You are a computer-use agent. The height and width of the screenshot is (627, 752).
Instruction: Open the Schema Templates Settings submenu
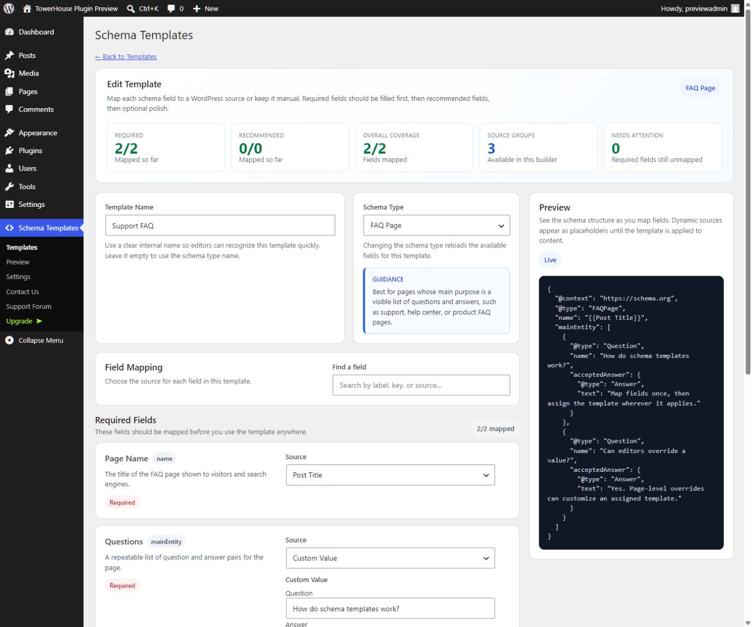(x=18, y=277)
